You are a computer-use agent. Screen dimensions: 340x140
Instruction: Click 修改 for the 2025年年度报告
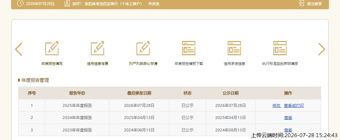pyautogui.click(x=277, y=105)
